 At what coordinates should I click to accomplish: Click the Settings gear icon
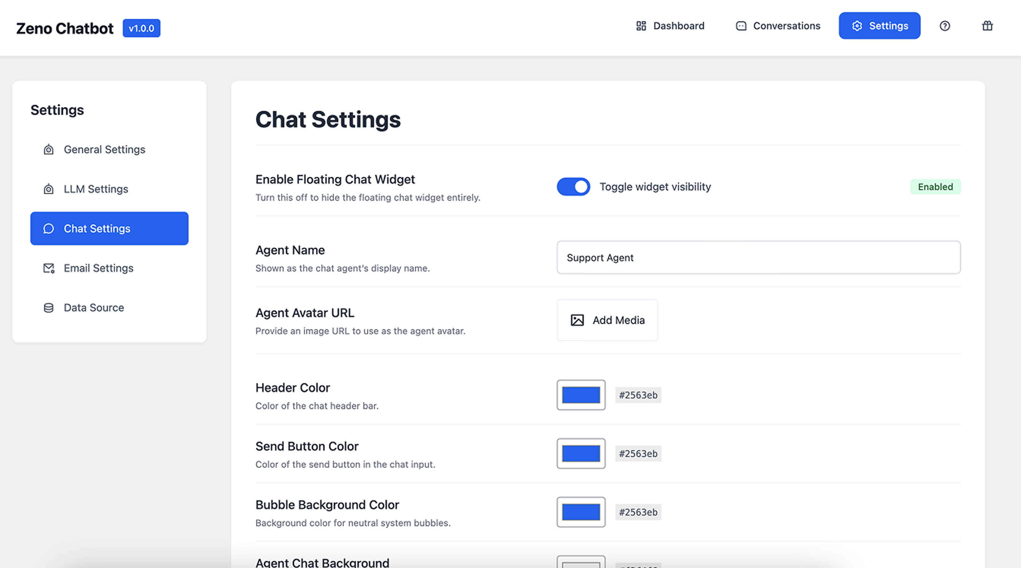click(x=857, y=26)
